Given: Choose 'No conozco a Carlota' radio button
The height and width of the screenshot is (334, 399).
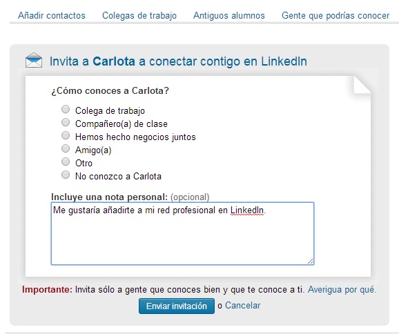Looking at the screenshot, I should pos(66,175).
